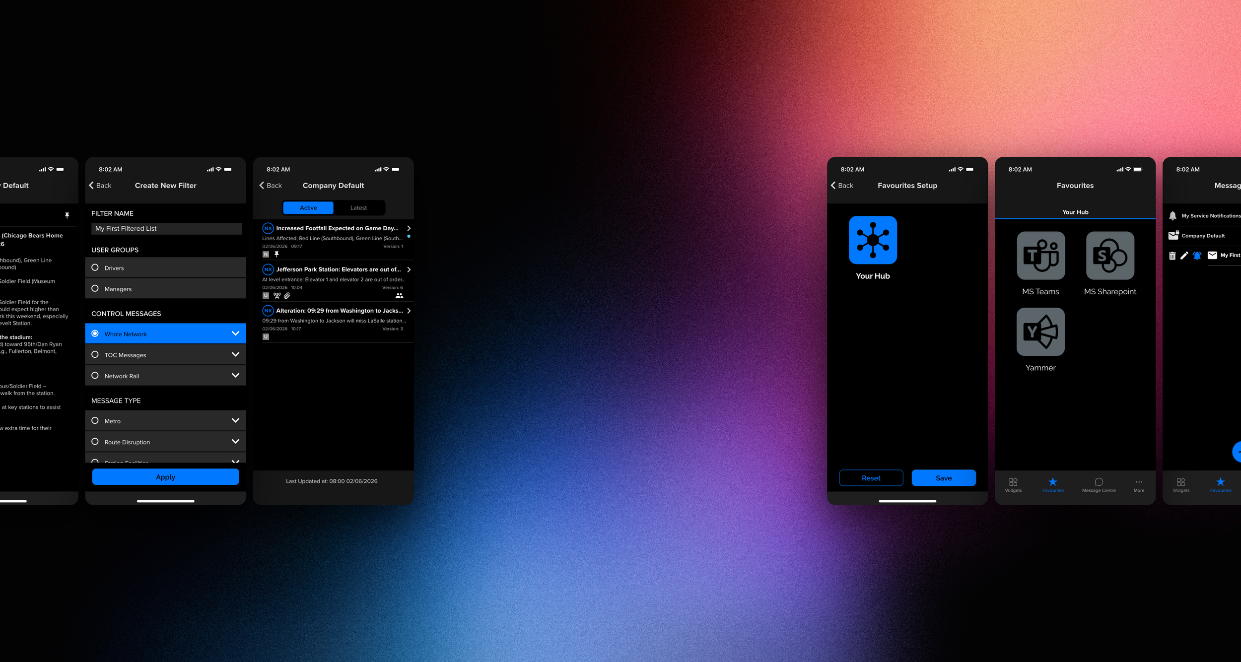Click the broadcast tower icon on Jefferson Park message
The height and width of the screenshot is (662, 1241).
pos(276,295)
